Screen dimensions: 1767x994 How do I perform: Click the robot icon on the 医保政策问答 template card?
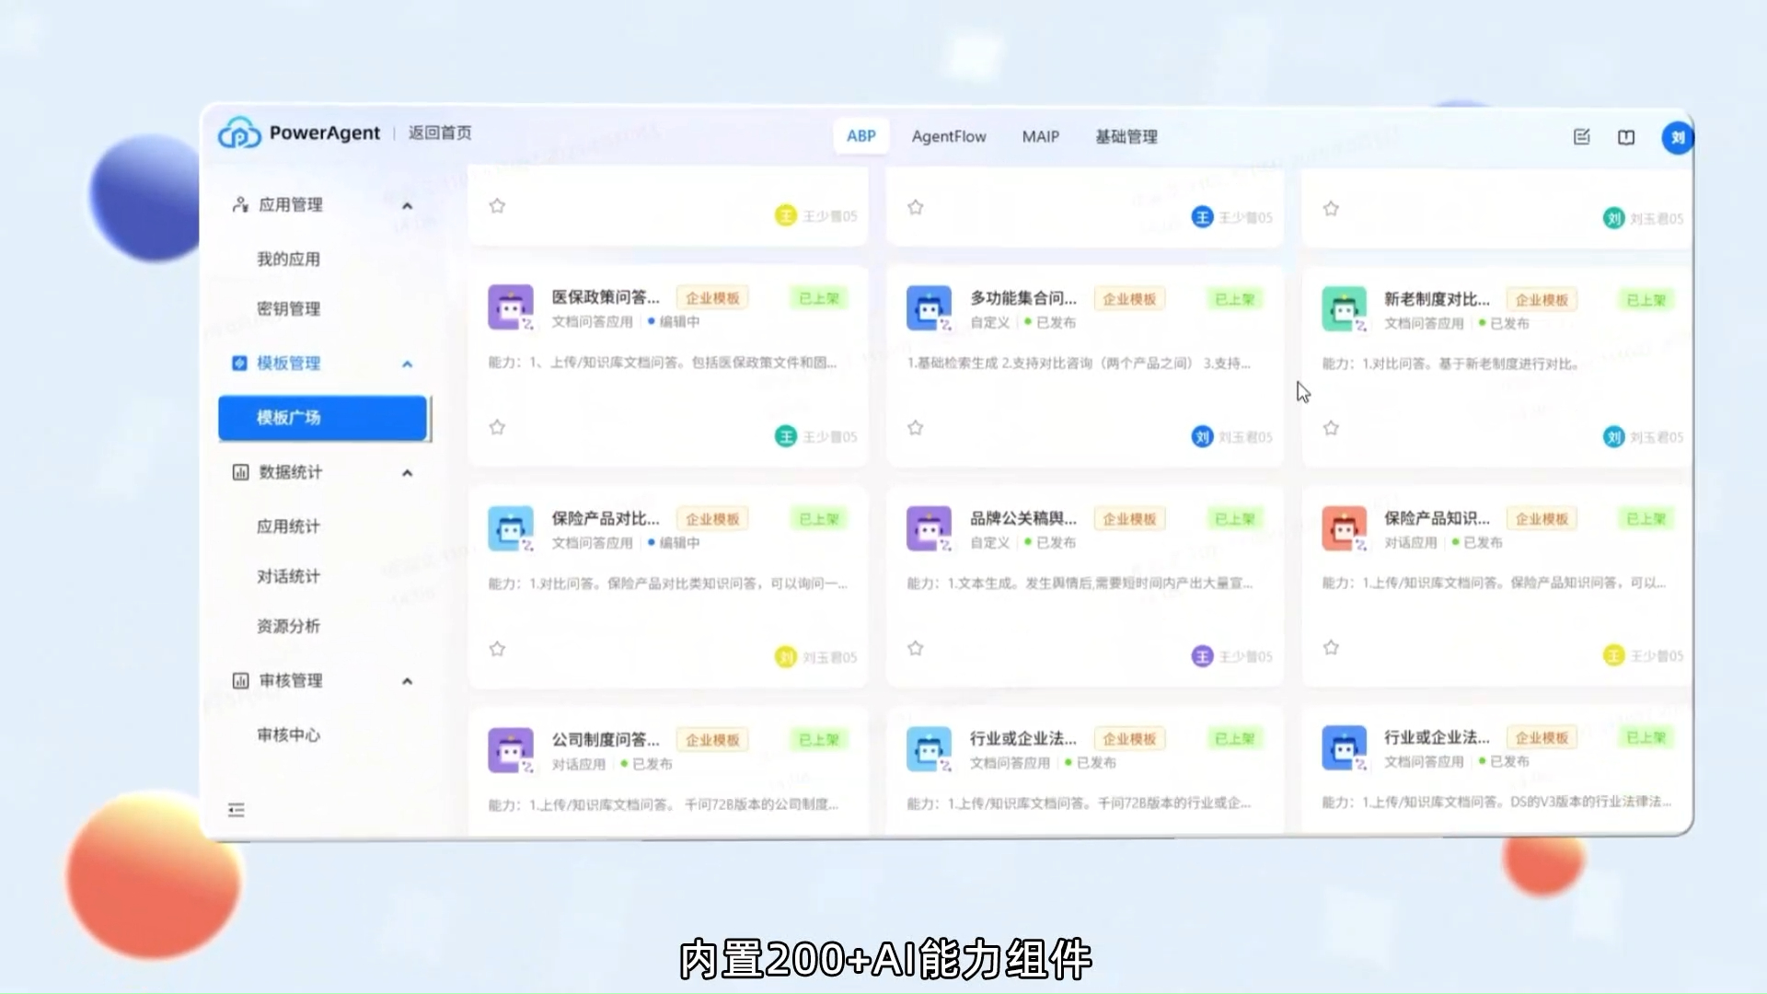point(511,307)
